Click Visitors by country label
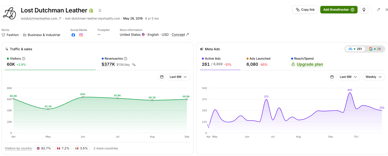This screenshot has height=156, width=388. pos(18,148)
